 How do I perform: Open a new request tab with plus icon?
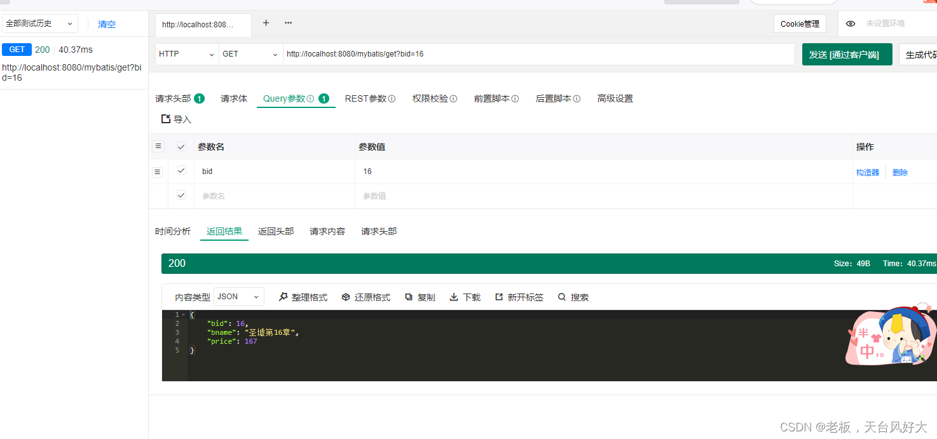click(266, 23)
